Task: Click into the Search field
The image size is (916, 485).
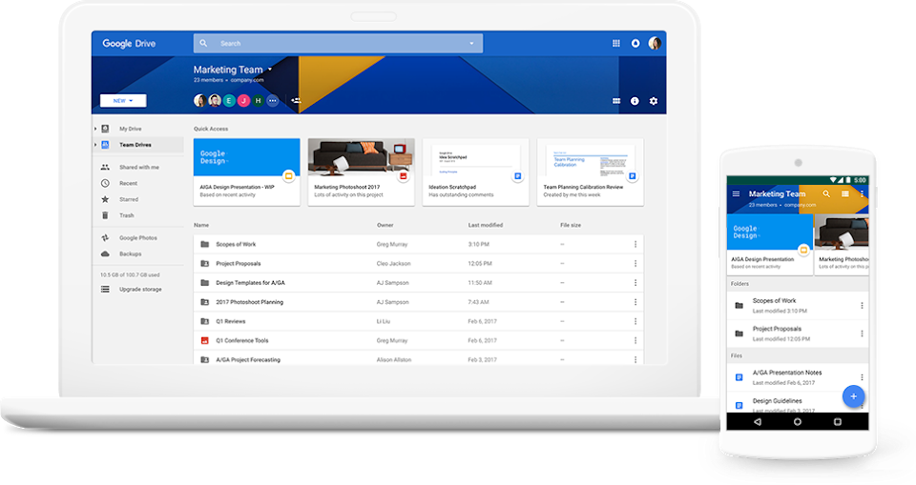Action: pos(338,43)
